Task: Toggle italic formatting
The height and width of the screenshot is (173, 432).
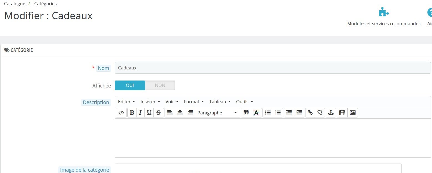Action: point(140,112)
